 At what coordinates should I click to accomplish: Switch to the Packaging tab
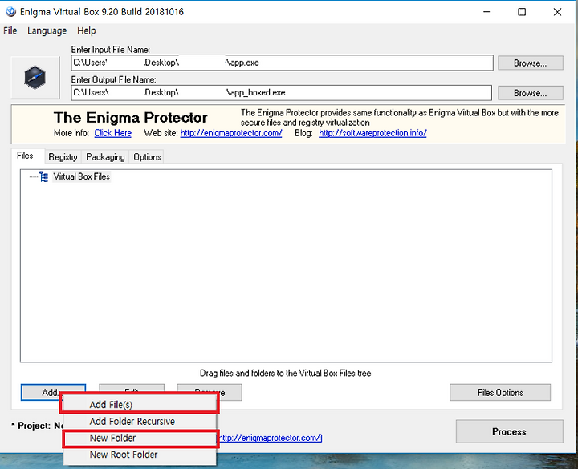pos(105,157)
